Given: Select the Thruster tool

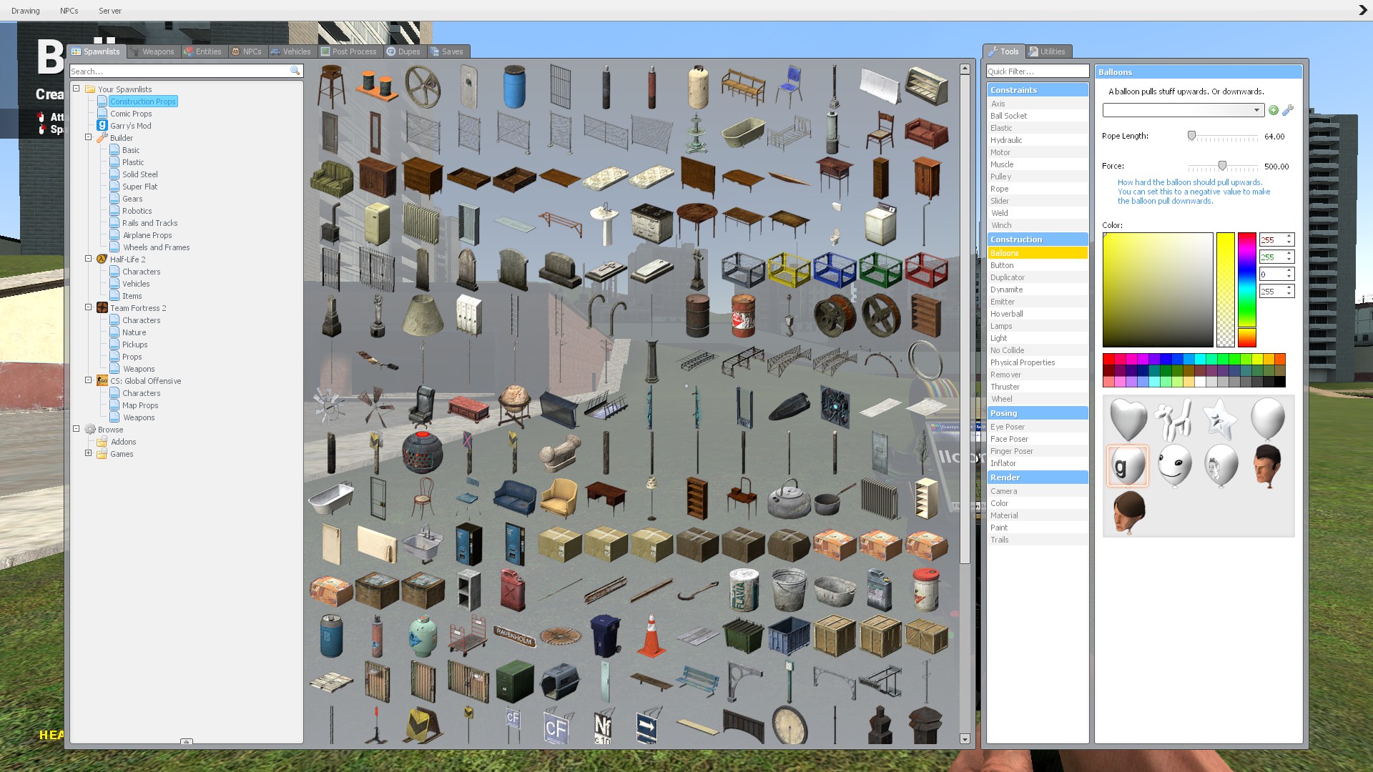Looking at the screenshot, I should click(x=1037, y=387).
